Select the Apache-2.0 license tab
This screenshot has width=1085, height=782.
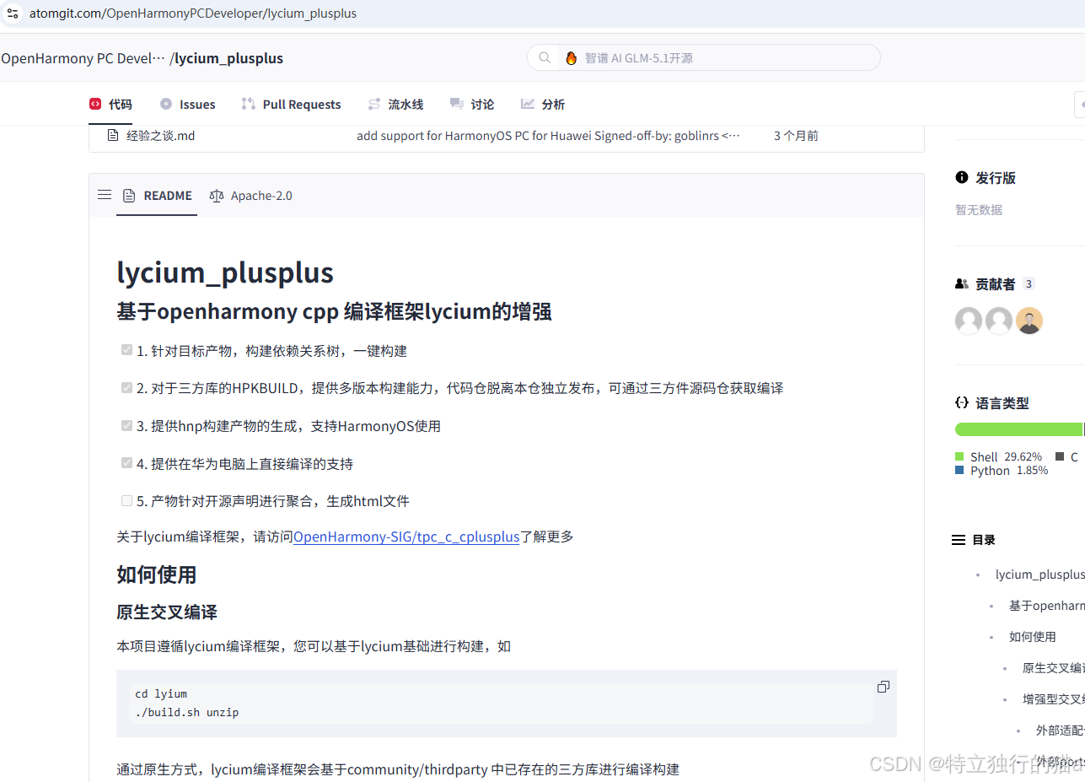click(x=250, y=196)
